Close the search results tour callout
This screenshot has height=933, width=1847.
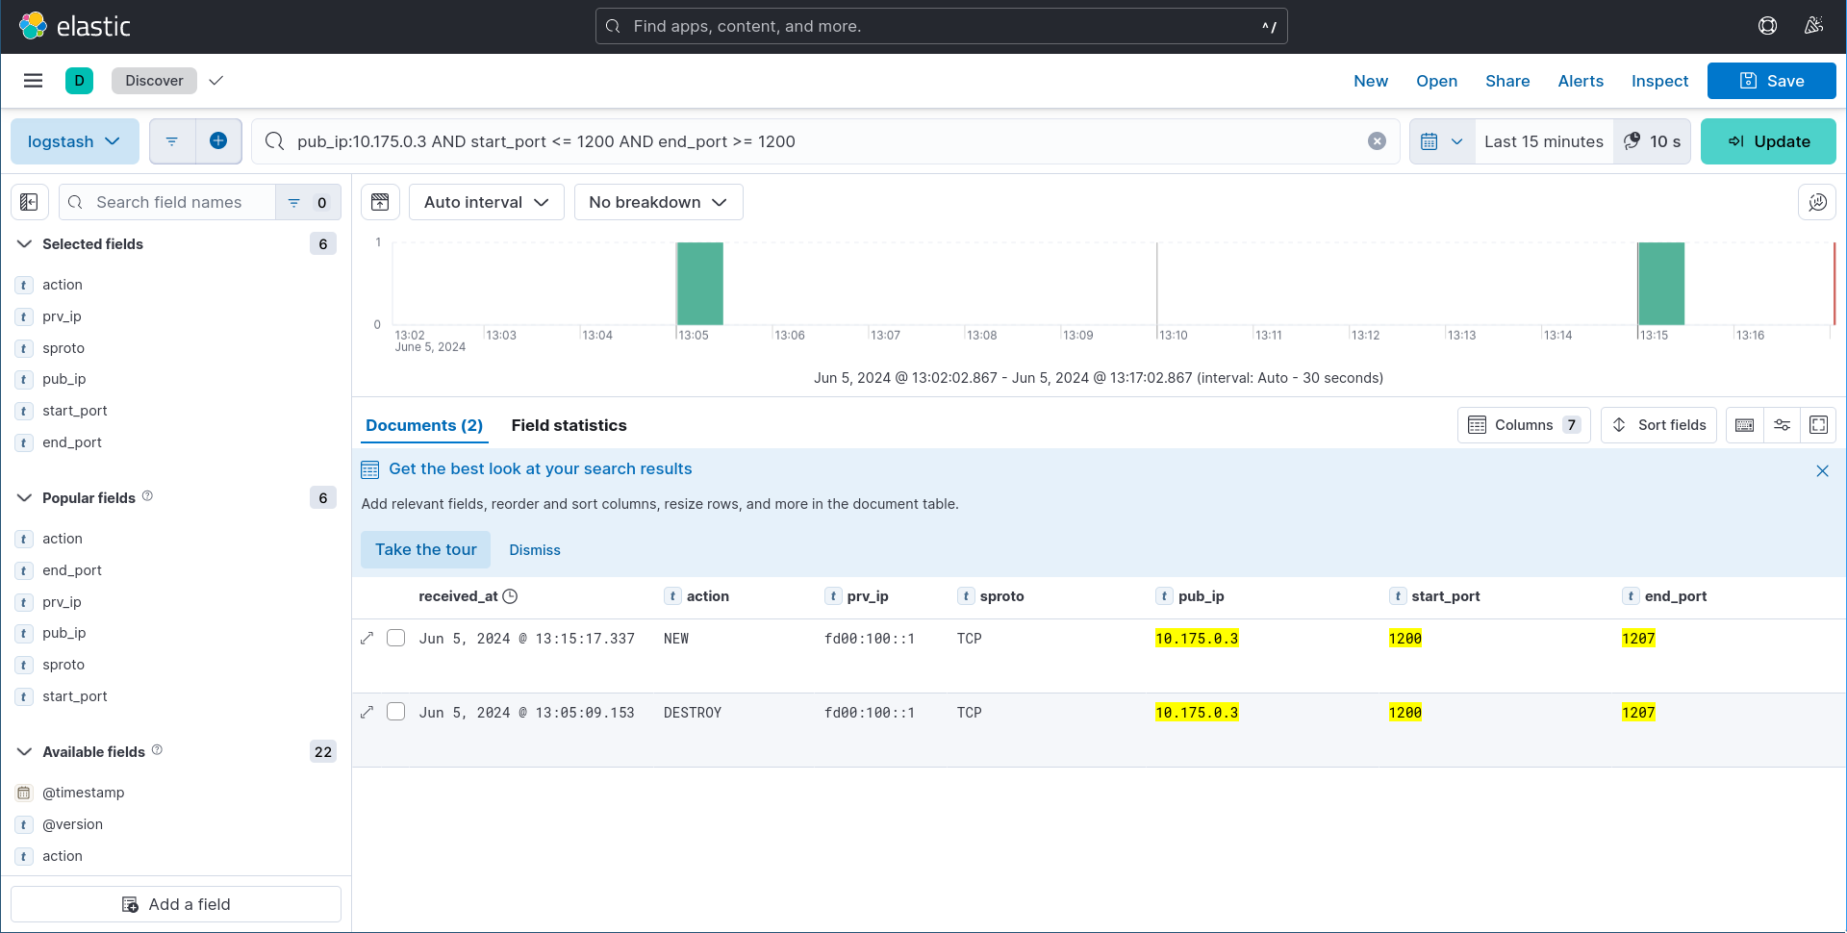pos(1822,470)
